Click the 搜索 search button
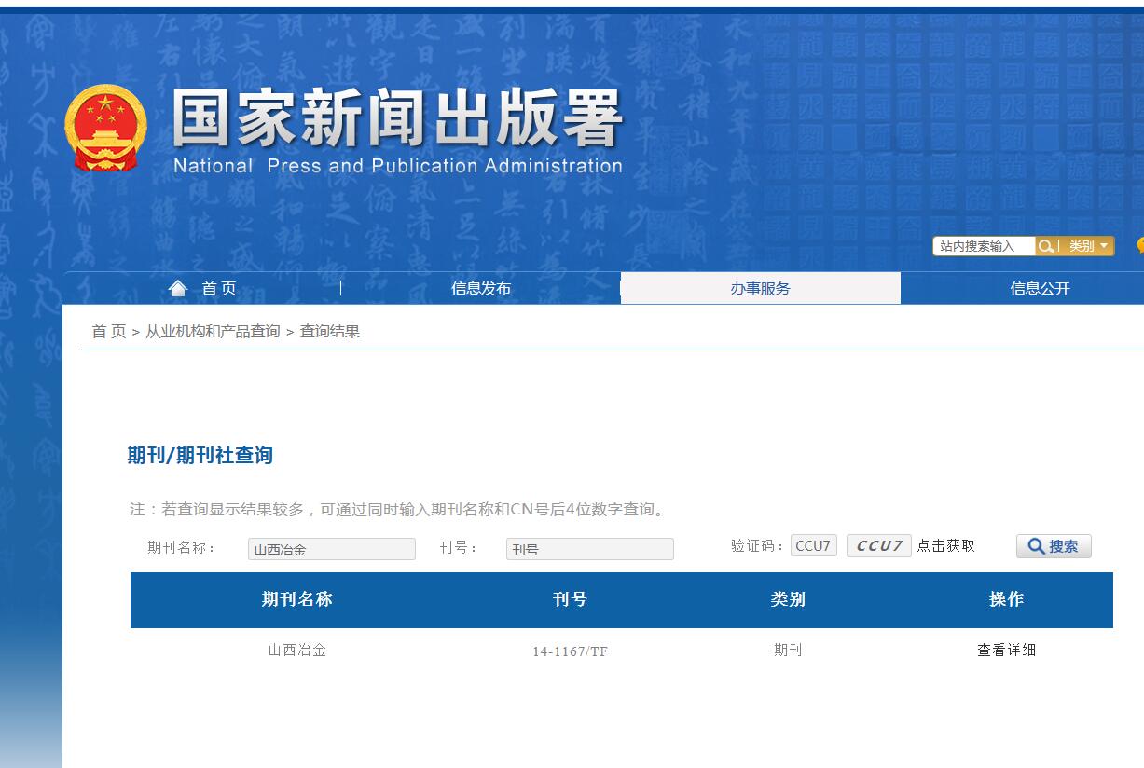Viewport: 1144px width, 768px height. [1054, 546]
